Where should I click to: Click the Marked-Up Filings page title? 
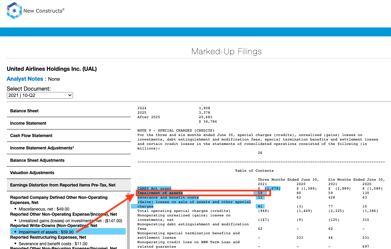[226, 52]
